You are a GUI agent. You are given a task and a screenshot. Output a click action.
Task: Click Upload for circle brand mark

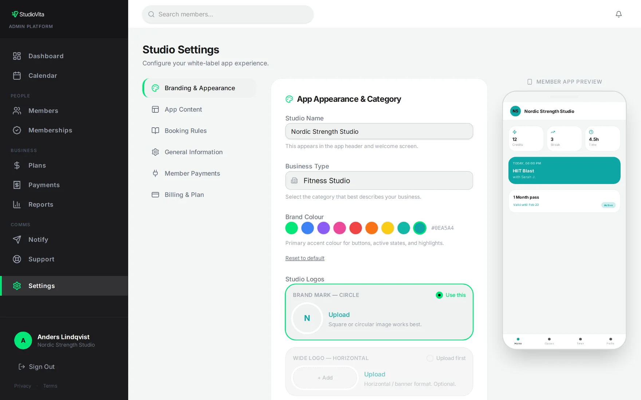pyautogui.click(x=339, y=315)
